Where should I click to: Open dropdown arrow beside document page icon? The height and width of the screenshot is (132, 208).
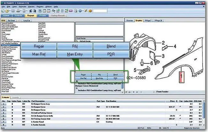coord(27,11)
